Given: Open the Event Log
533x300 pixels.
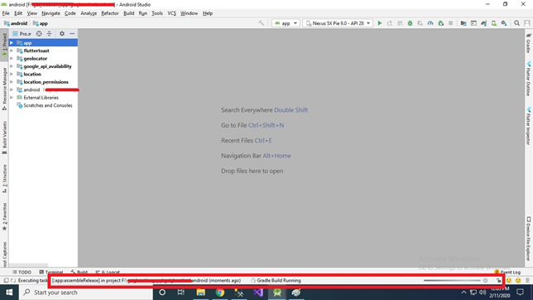Looking at the screenshot, I should click(x=507, y=272).
